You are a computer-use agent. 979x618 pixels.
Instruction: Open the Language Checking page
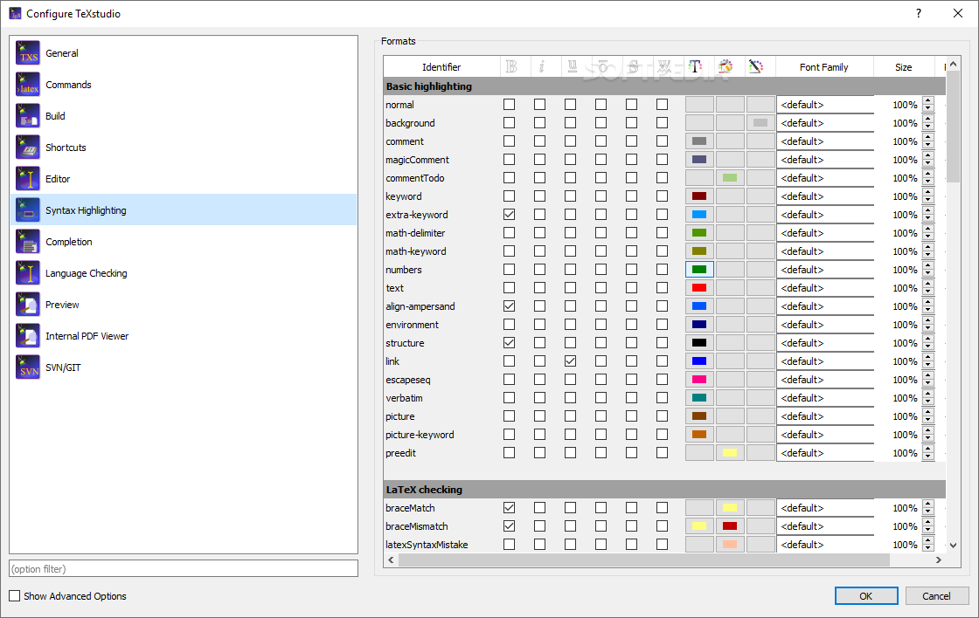pyautogui.click(x=184, y=273)
